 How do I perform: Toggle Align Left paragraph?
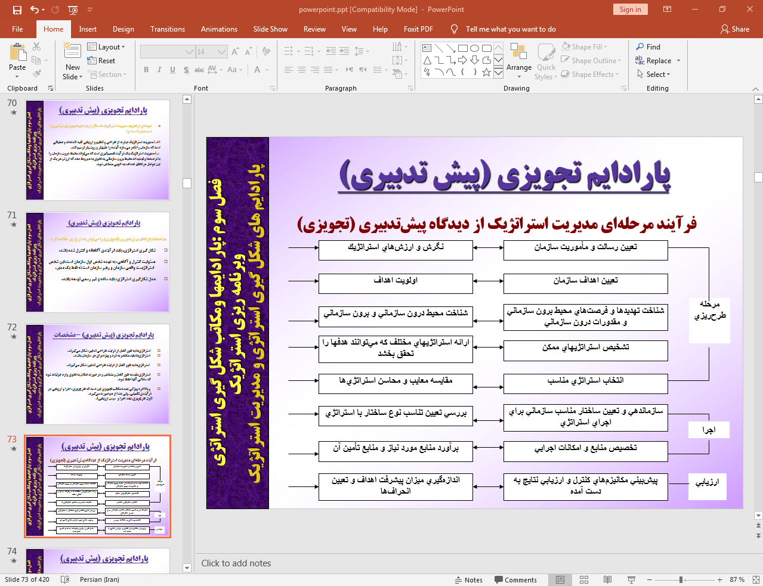pyautogui.click(x=289, y=70)
